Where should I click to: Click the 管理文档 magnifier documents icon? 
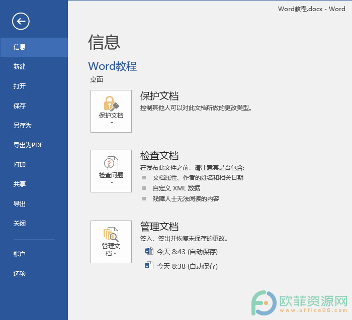coord(111,234)
